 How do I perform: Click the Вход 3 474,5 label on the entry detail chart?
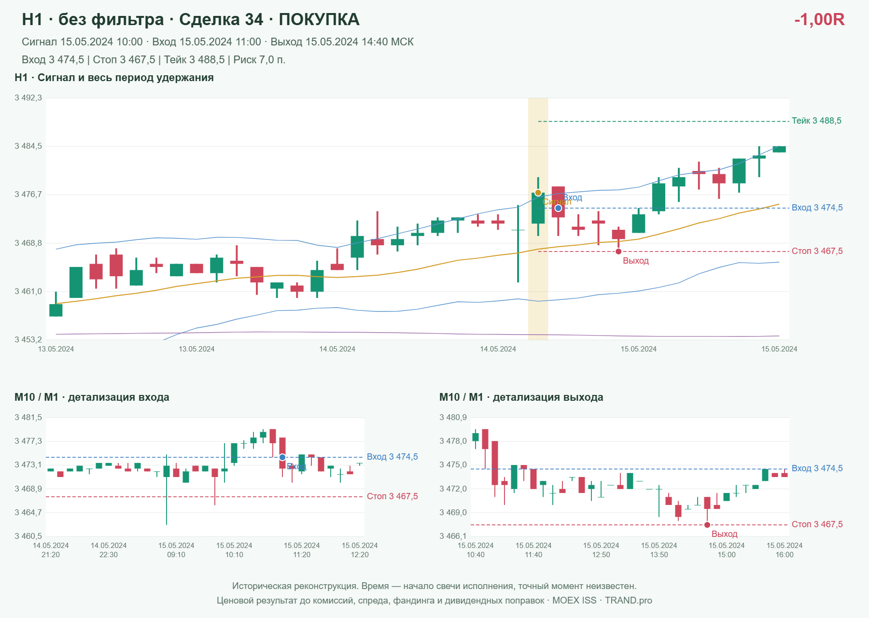click(x=392, y=457)
